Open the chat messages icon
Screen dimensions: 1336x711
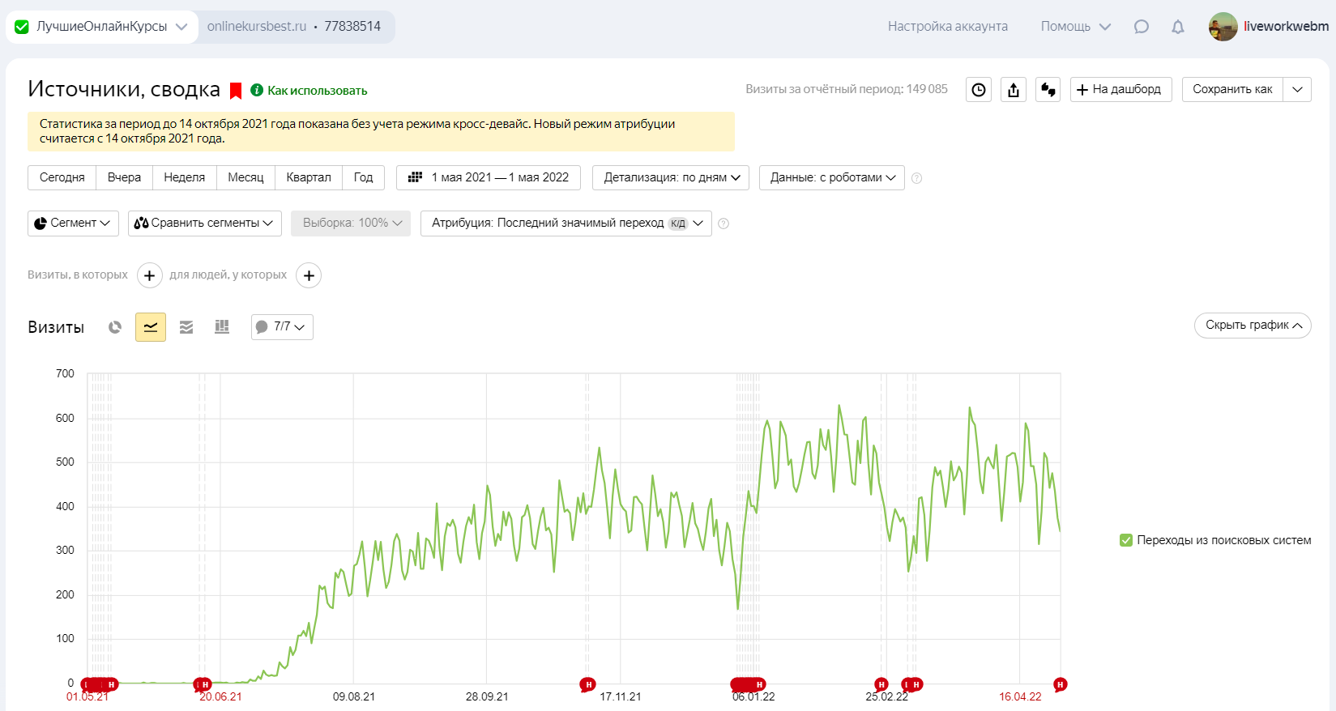click(x=1142, y=27)
